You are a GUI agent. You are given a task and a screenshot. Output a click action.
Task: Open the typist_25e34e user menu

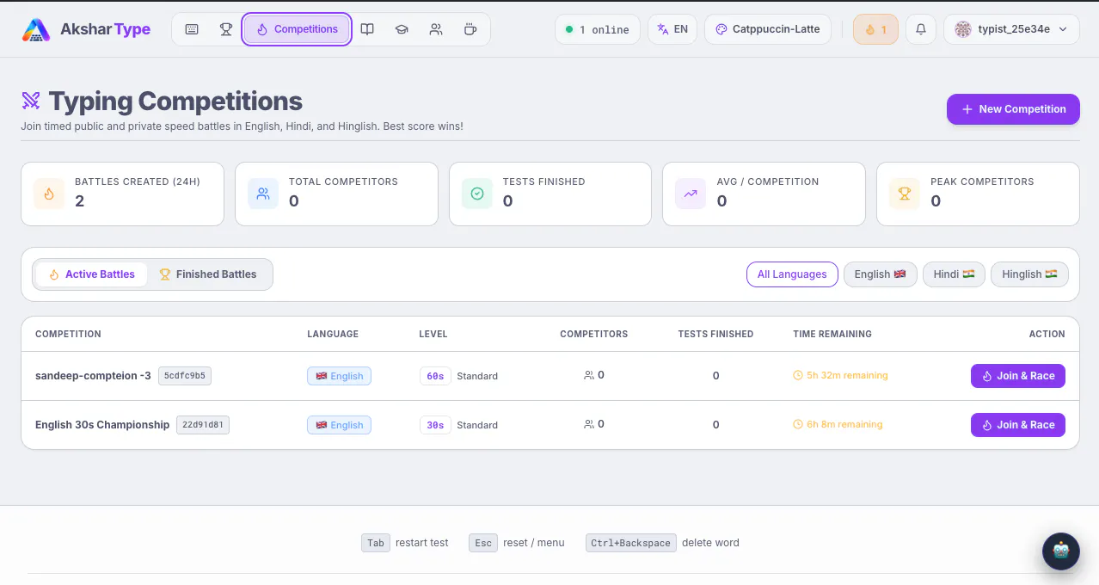(x=1011, y=29)
